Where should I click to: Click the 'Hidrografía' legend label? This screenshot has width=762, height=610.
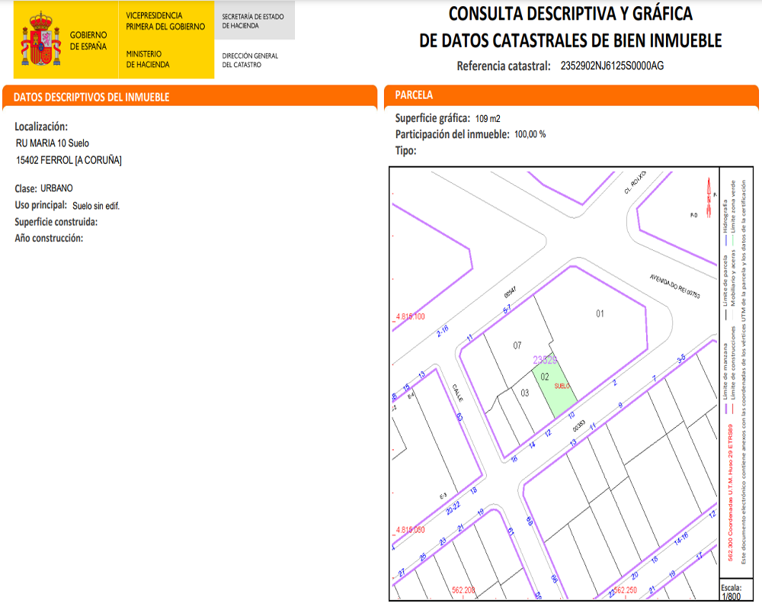point(725,216)
